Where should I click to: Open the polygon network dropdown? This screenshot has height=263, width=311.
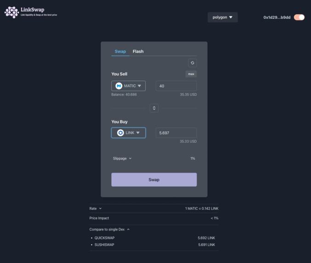(x=222, y=17)
